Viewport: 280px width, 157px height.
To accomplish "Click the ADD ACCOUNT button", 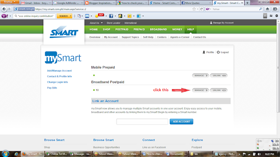I will coord(182,122).
